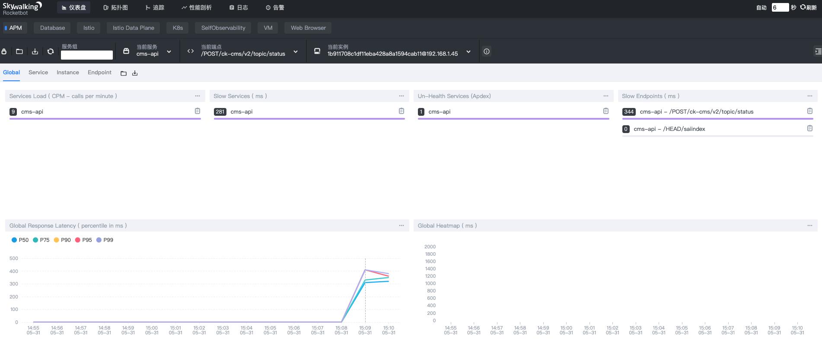
Task: Open the Global Heatmap panel options menu
Action: coord(810,225)
